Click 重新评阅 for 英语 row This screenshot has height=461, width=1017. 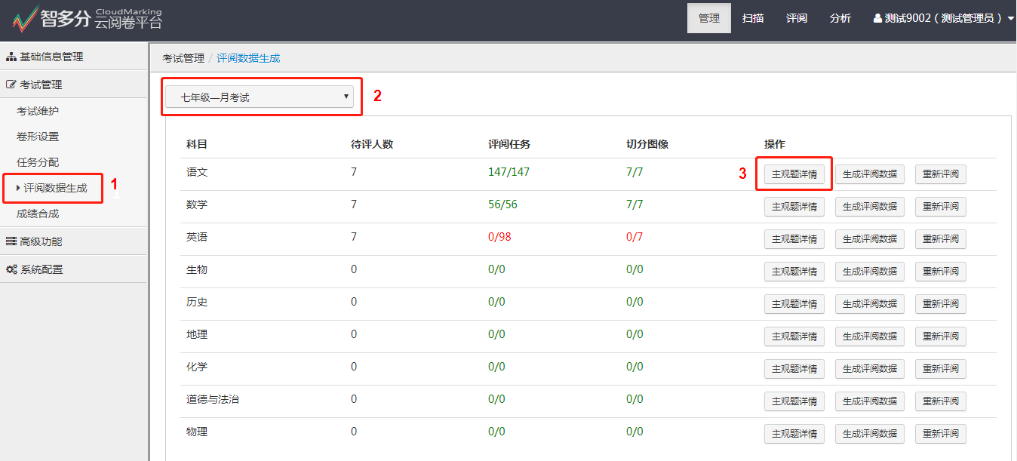(x=940, y=239)
